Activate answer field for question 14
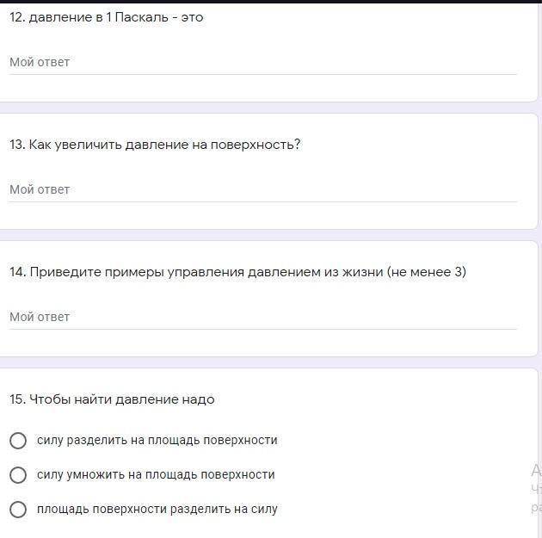 (x=262, y=318)
